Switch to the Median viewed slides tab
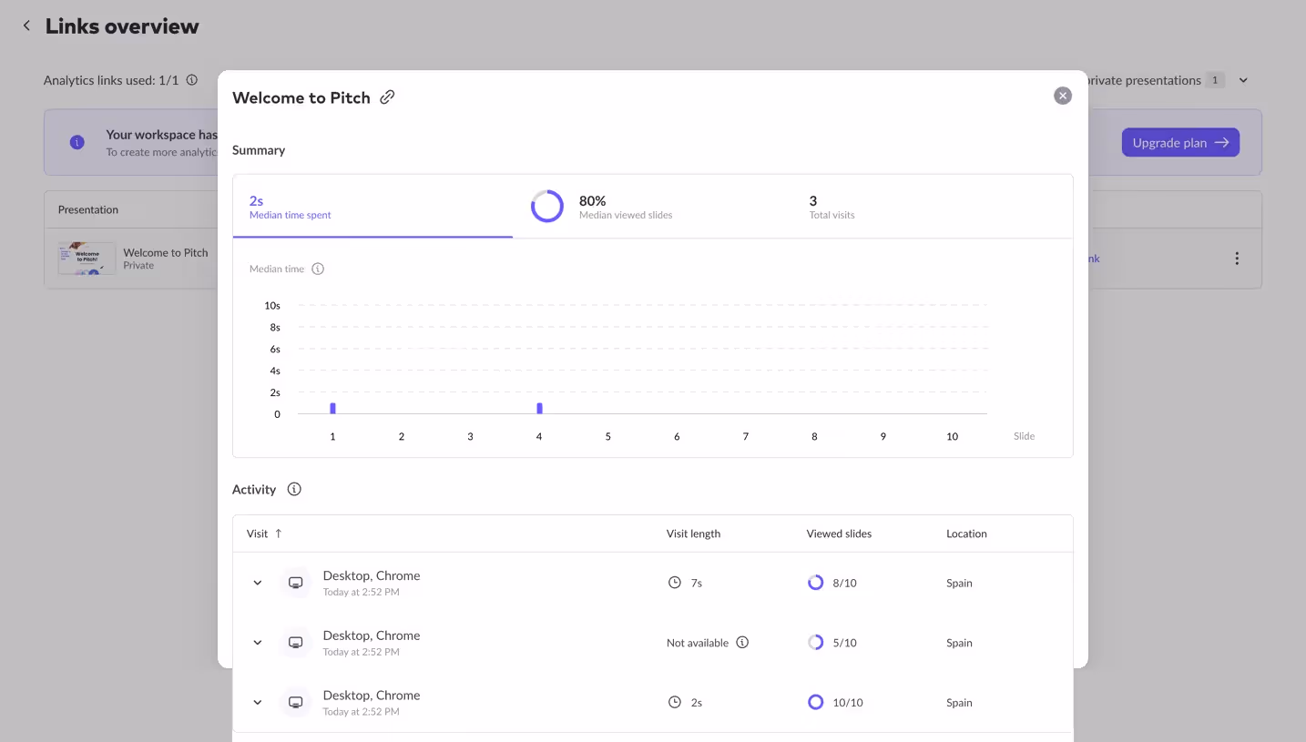 [626, 207]
